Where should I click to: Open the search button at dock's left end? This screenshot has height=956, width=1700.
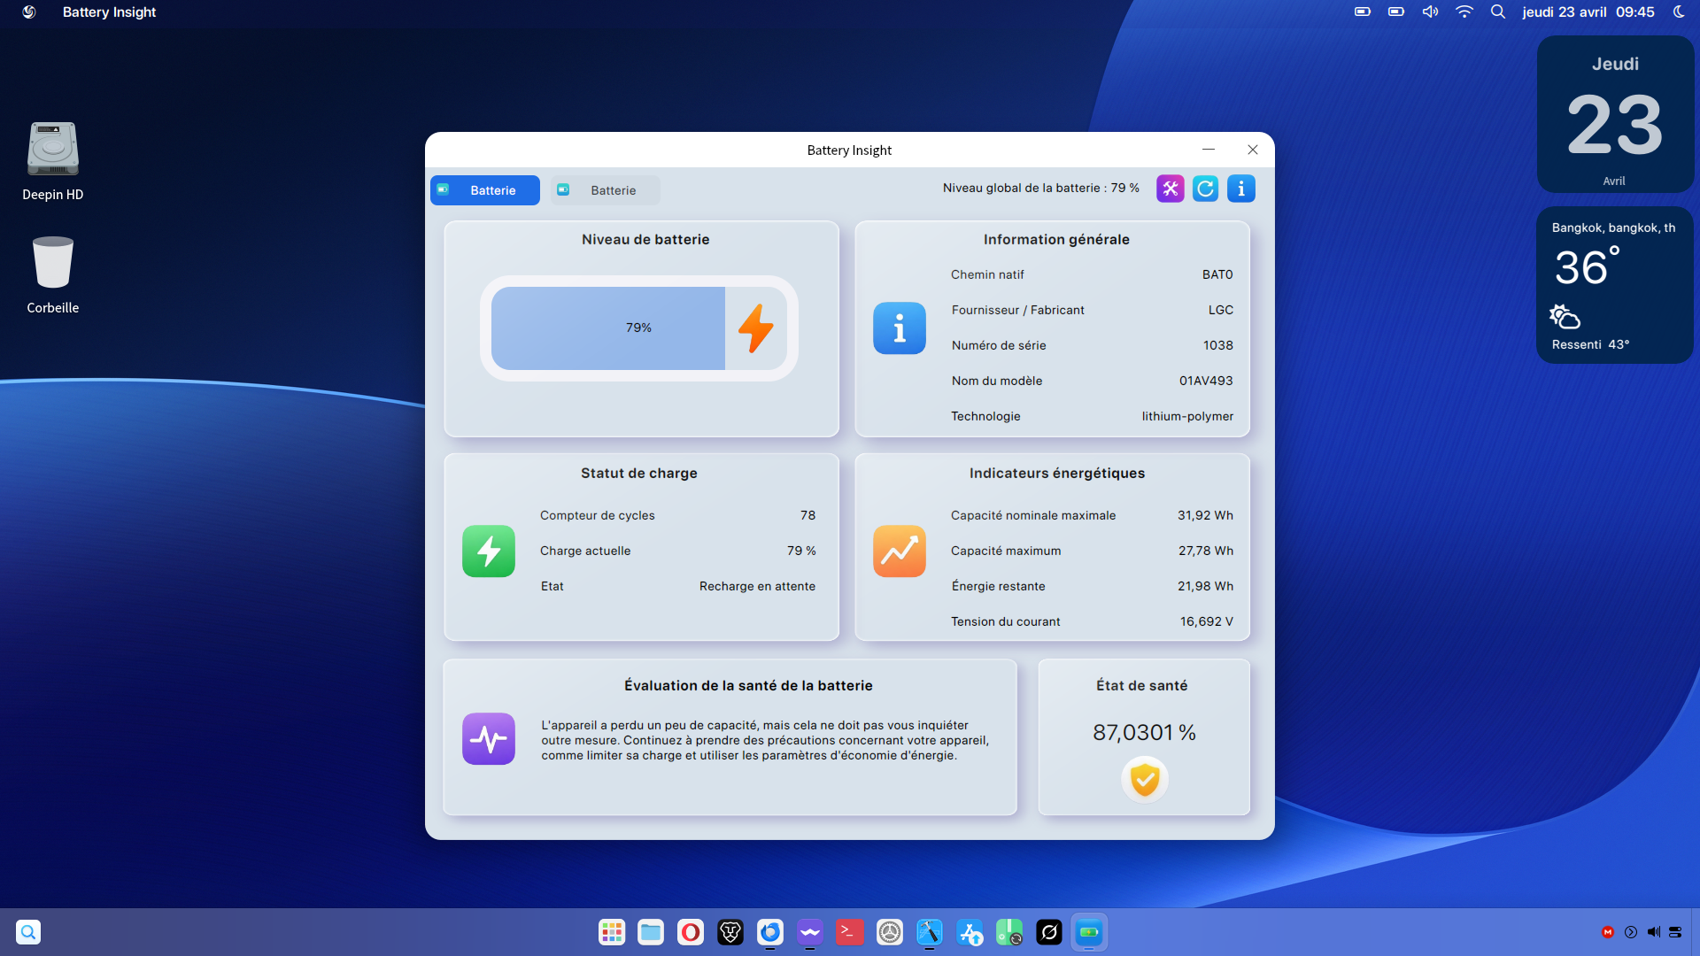pyautogui.click(x=28, y=932)
